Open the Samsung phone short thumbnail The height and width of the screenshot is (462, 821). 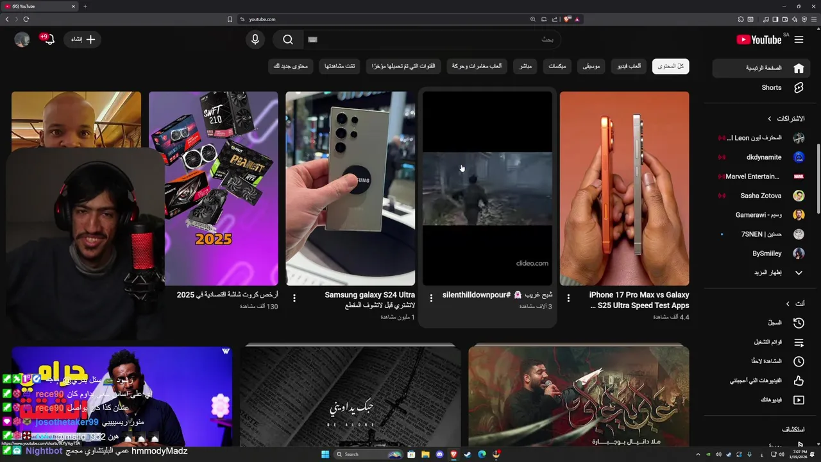point(350,188)
